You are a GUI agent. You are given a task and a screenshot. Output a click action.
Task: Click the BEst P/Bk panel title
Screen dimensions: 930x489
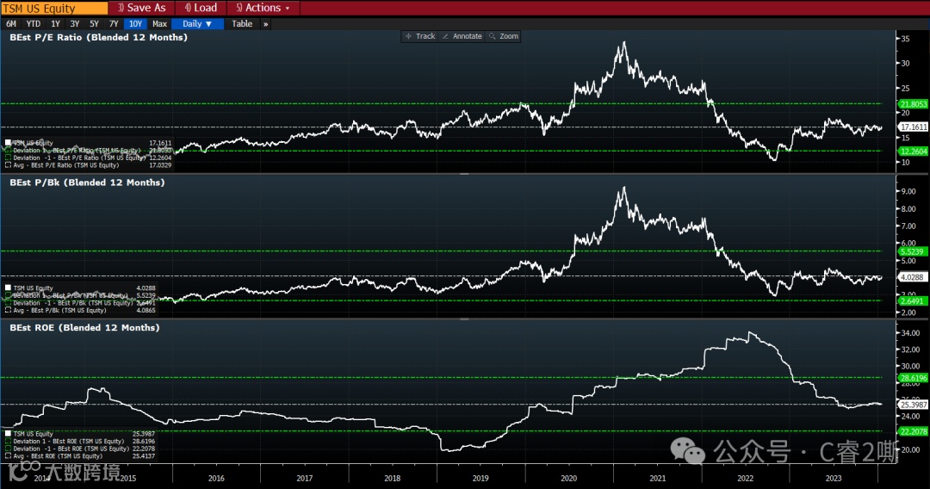tap(87, 183)
